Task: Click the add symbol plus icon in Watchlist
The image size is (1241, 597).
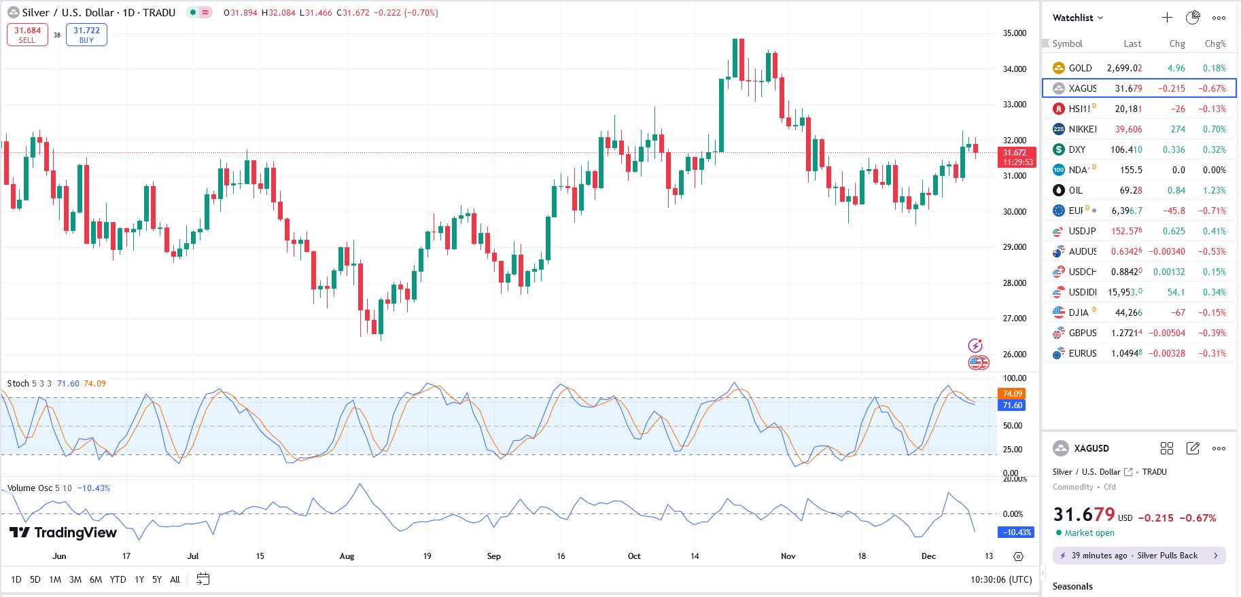Action: [x=1167, y=18]
